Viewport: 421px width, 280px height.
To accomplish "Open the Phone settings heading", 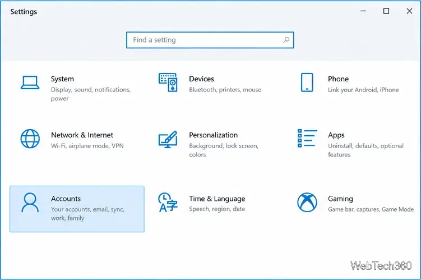I will tap(338, 79).
